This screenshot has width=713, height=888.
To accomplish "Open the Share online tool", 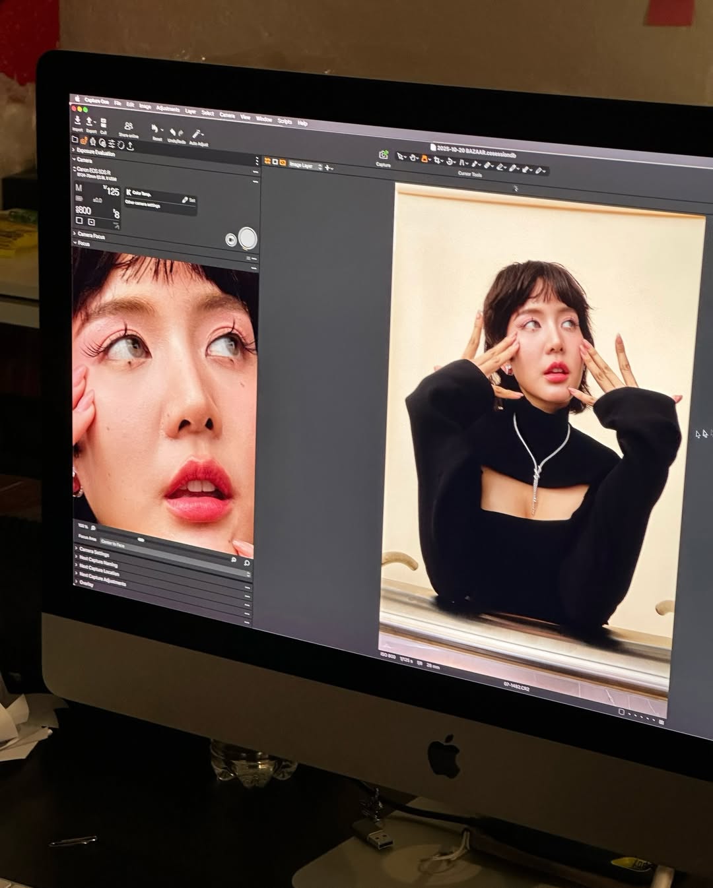I will pyautogui.click(x=128, y=127).
